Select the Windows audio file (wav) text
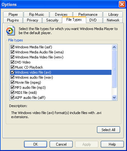 [x=34, y=77]
